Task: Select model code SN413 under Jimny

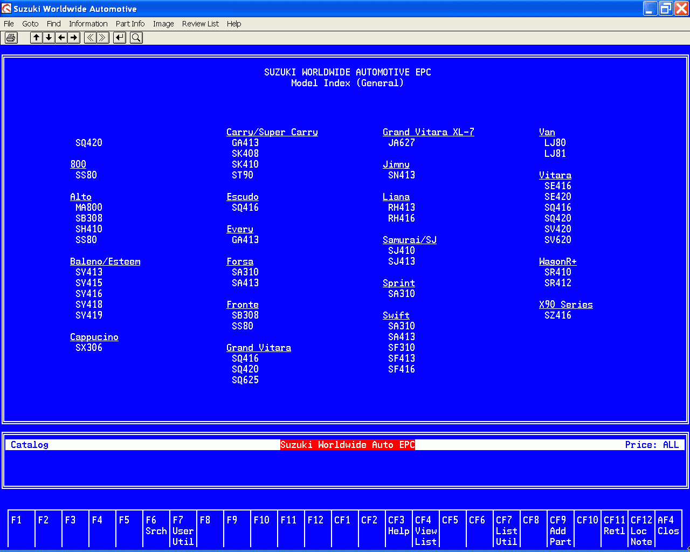Action: (x=402, y=175)
